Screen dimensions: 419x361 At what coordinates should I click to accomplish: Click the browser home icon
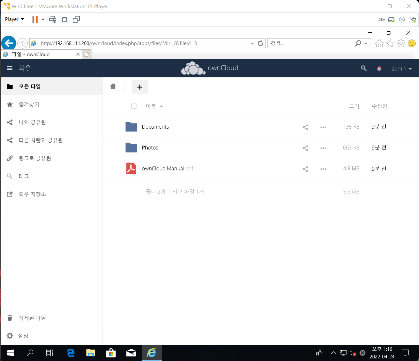(379, 43)
